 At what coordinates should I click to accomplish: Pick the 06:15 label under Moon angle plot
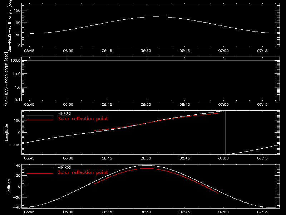tap(107, 105)
